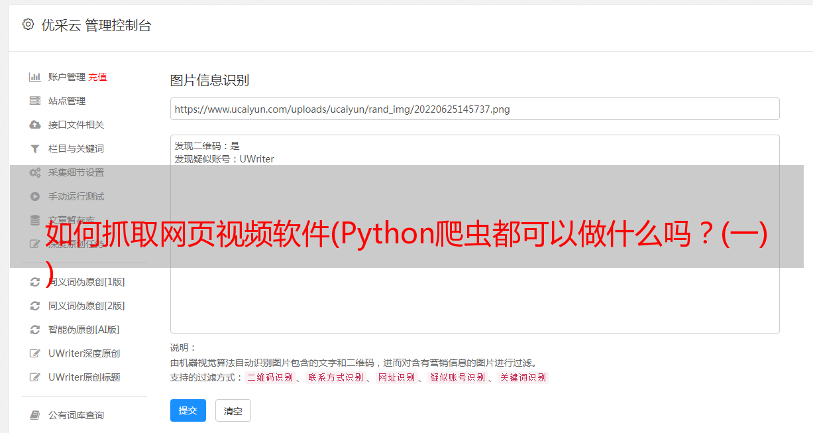Screen dimensions: 813x433
Task: Click the play icon next to 手动运行测试
Action: pyautogui.click(x=35, y=196)
